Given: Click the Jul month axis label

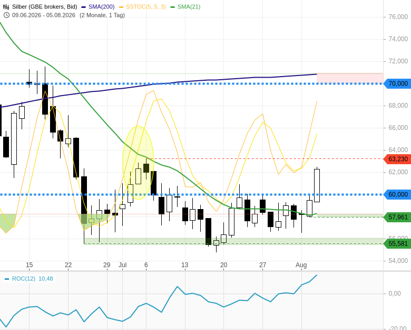Looking at the screenshot, I should point(122,265).
